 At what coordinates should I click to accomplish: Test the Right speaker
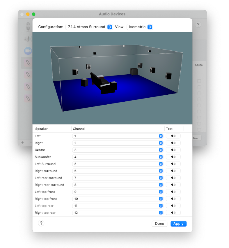pos(173,143)
